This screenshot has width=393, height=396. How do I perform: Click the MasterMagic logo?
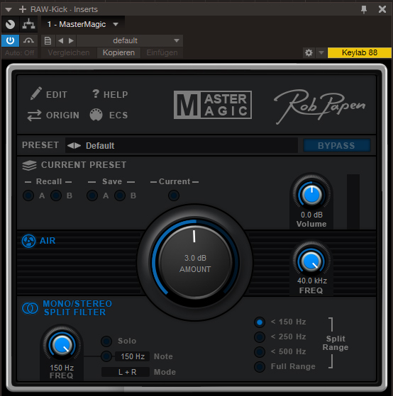(213, 105)
